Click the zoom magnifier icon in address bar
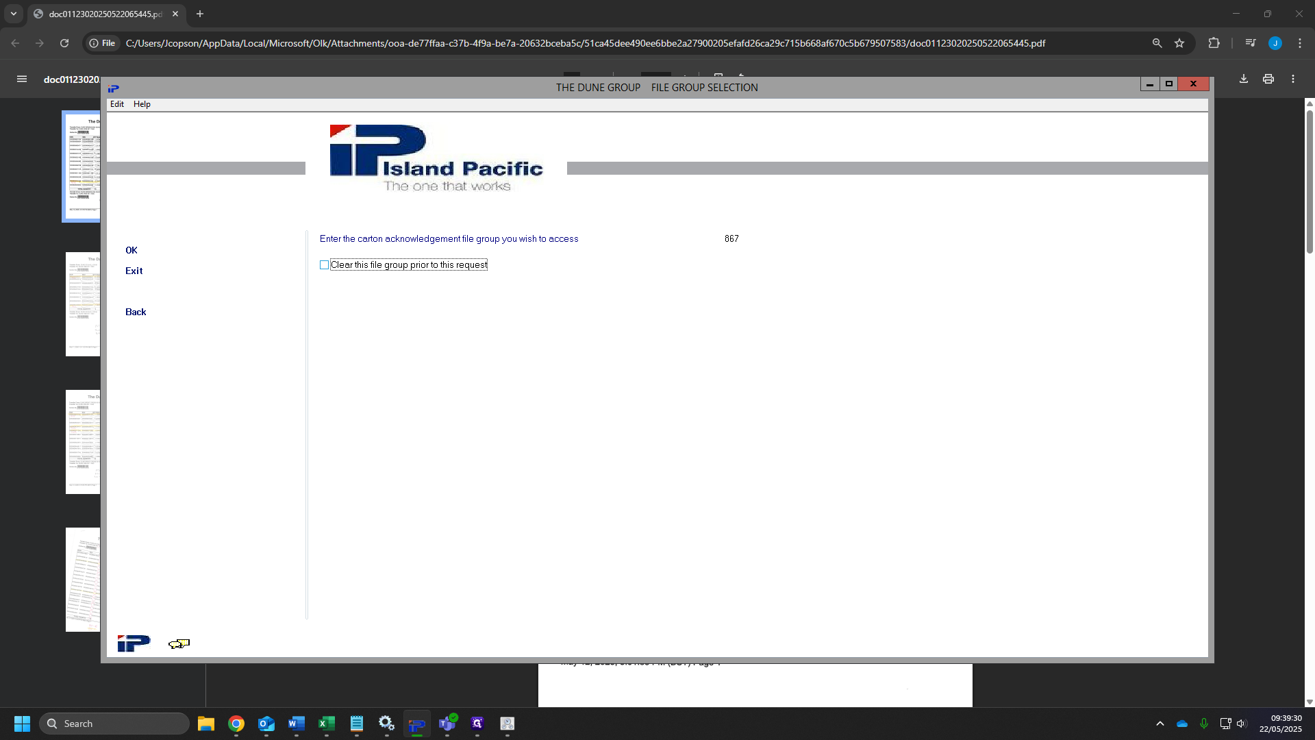Image resolution: width=1315 pixels, height=740 pixels. (1157, 43)
